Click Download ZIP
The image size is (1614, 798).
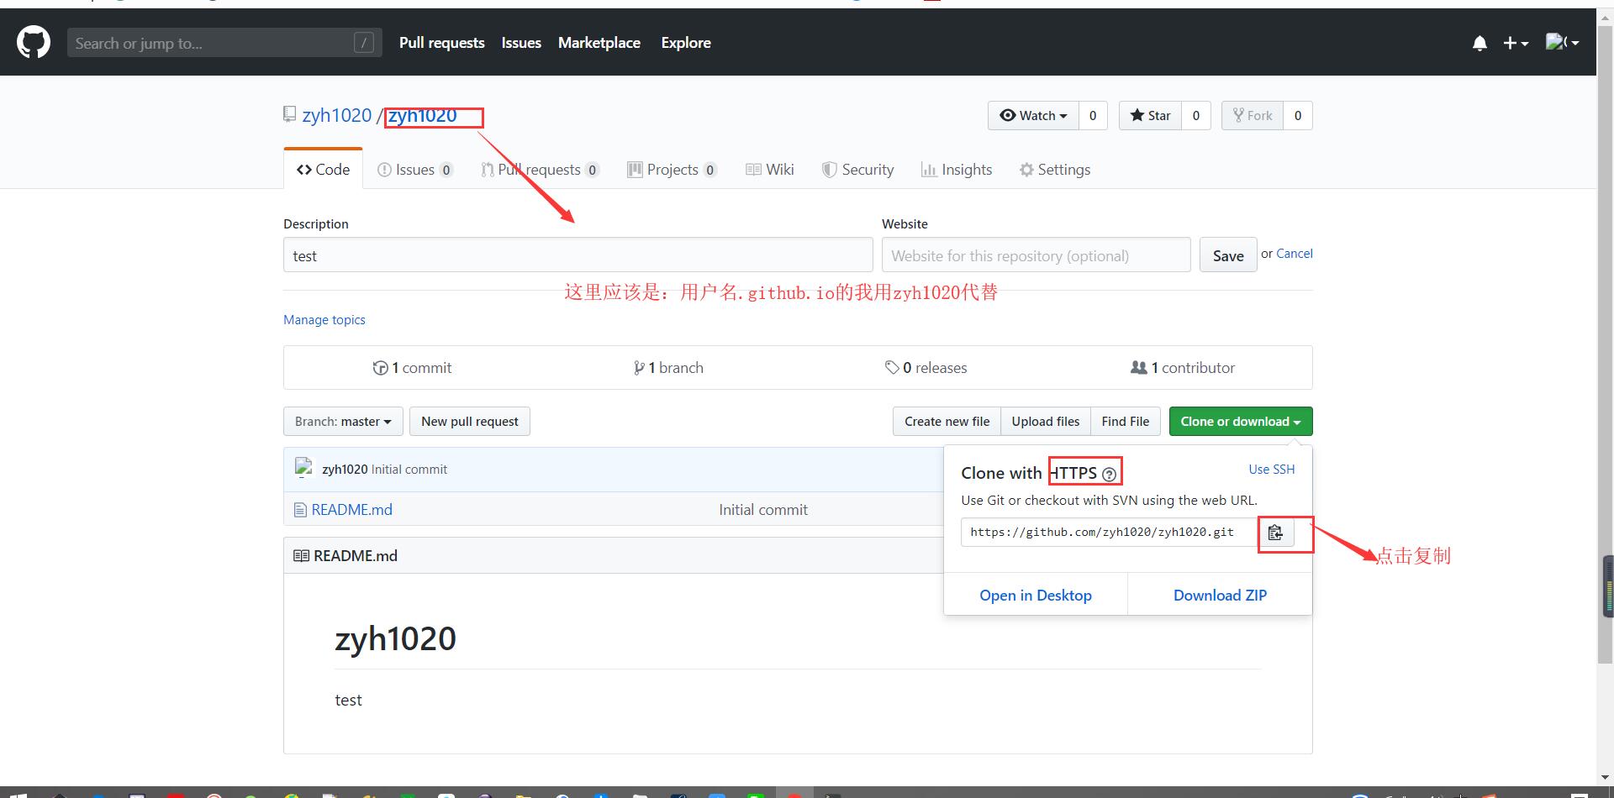[1220, 595]
